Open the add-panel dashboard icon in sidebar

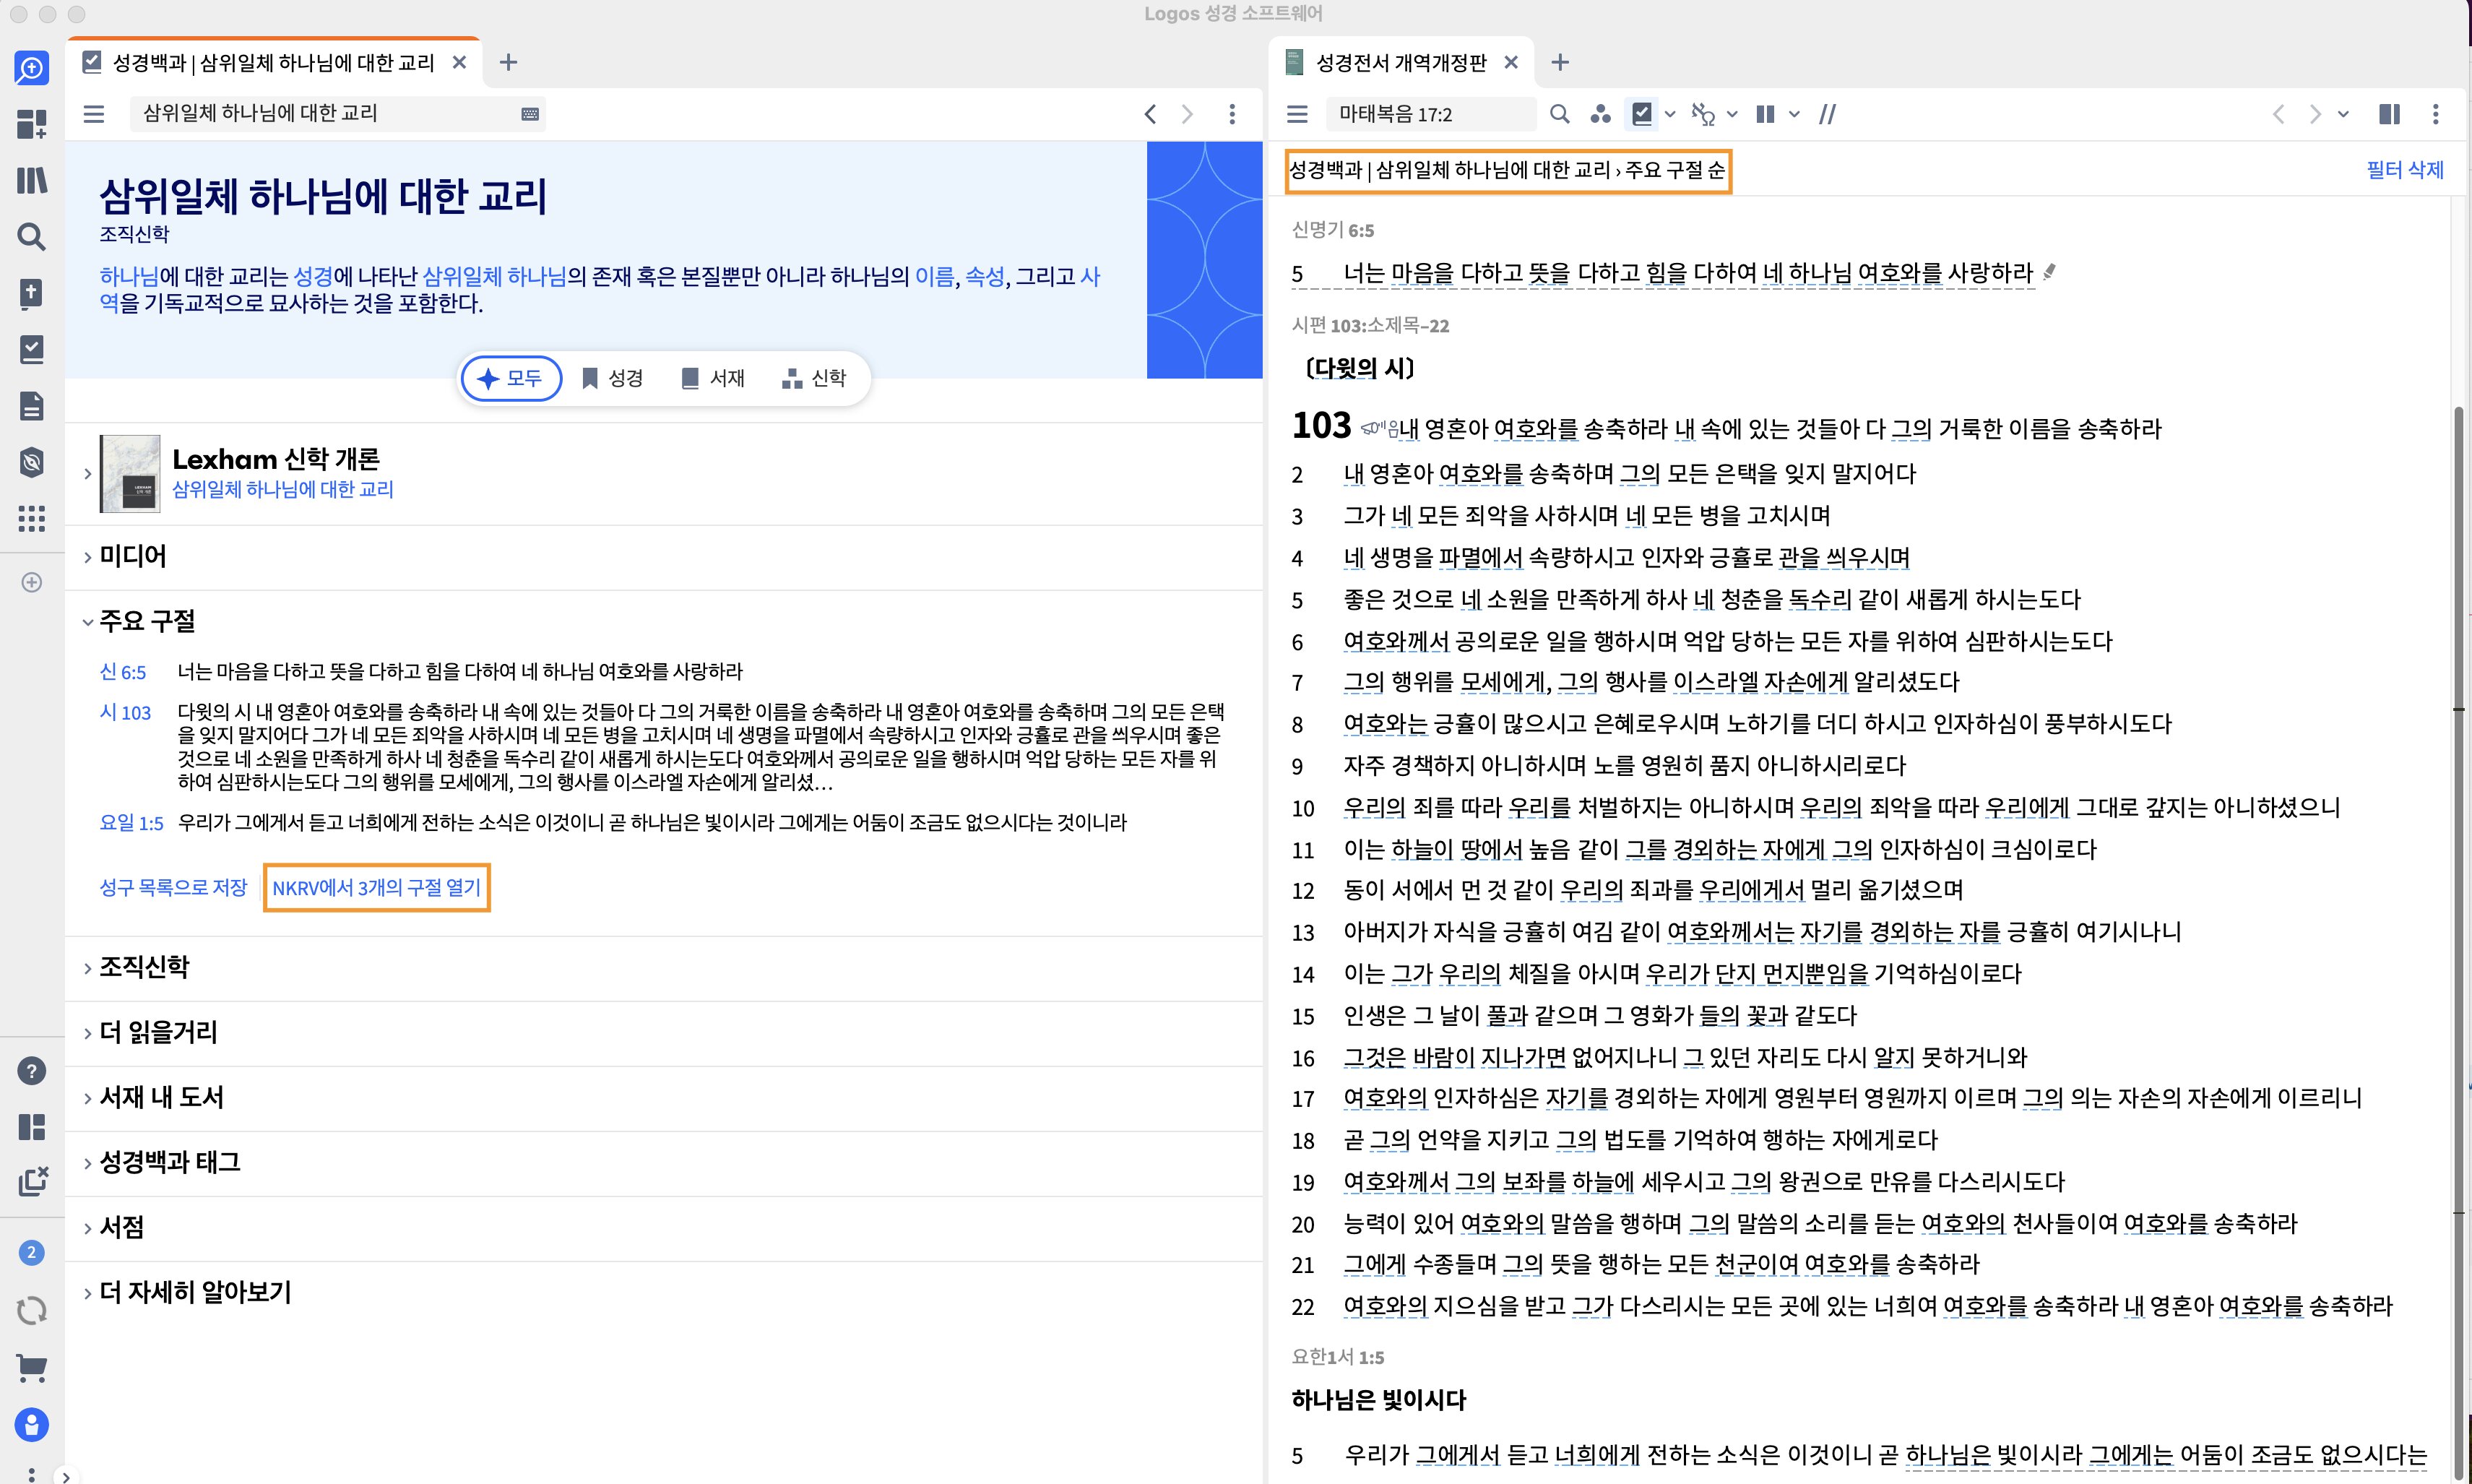click(32, 124)
